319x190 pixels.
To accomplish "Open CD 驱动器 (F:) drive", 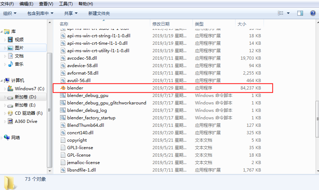I will point(28,113).
